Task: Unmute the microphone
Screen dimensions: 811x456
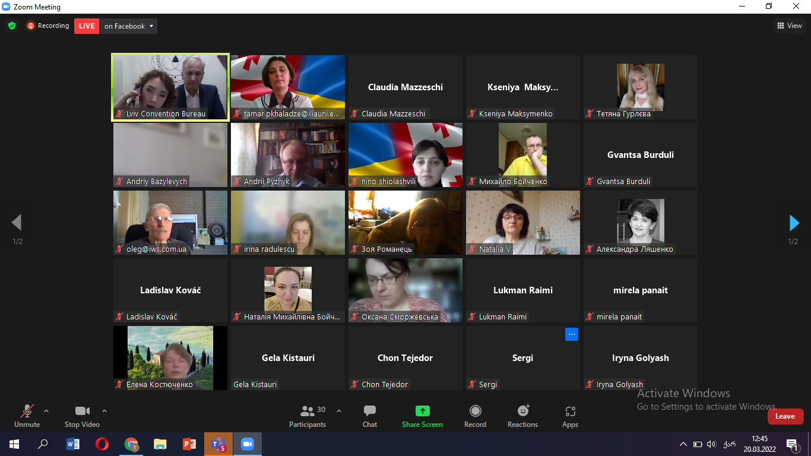Action: pyautogui.click(x=27, y=416)
